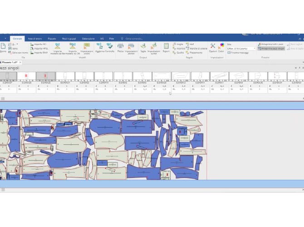
Task: Run the Controlla check tool
Action: 110,47
